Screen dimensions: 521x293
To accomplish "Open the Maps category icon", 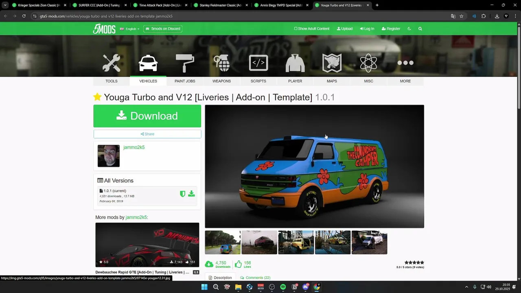I will 332,63.
